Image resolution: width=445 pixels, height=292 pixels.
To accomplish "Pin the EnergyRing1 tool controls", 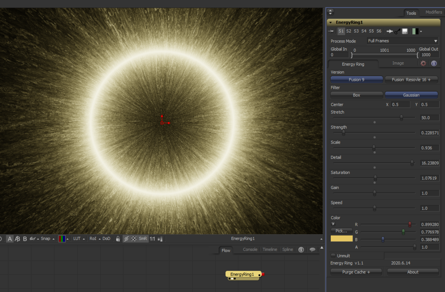I will coord(331,31).
